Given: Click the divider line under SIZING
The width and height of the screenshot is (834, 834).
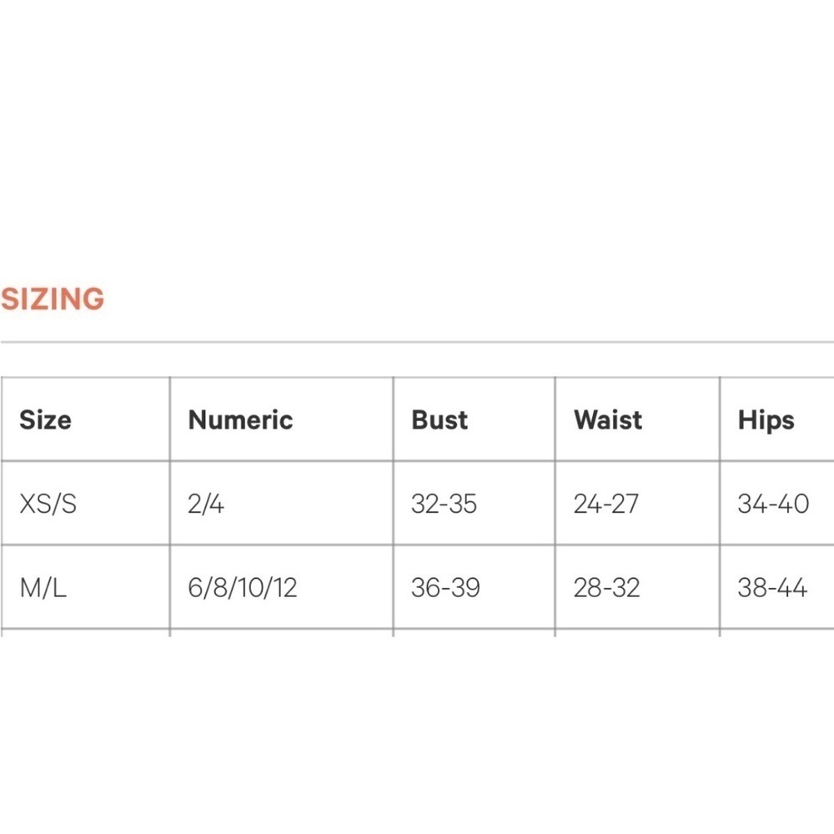Looking at the screenshot, I should coord(417,342).
